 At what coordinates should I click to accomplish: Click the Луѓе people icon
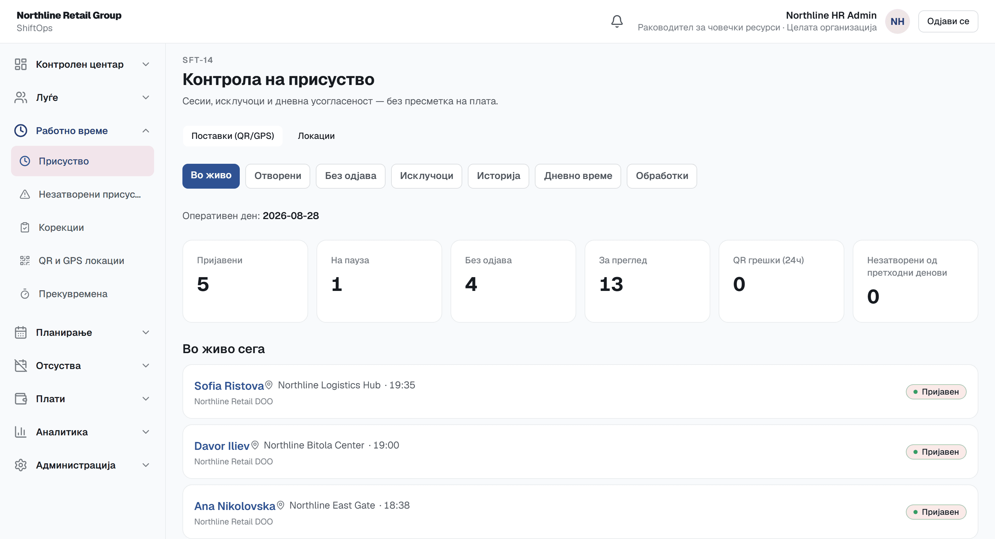(20, 97)
